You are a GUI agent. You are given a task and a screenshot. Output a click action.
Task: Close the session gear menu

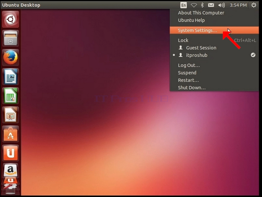pos(254,5)
